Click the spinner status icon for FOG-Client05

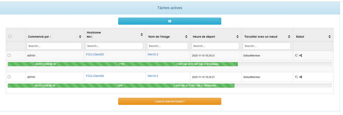click(296, 55)
